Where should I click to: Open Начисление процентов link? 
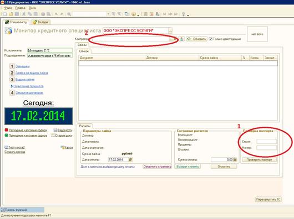pos(28,86)
